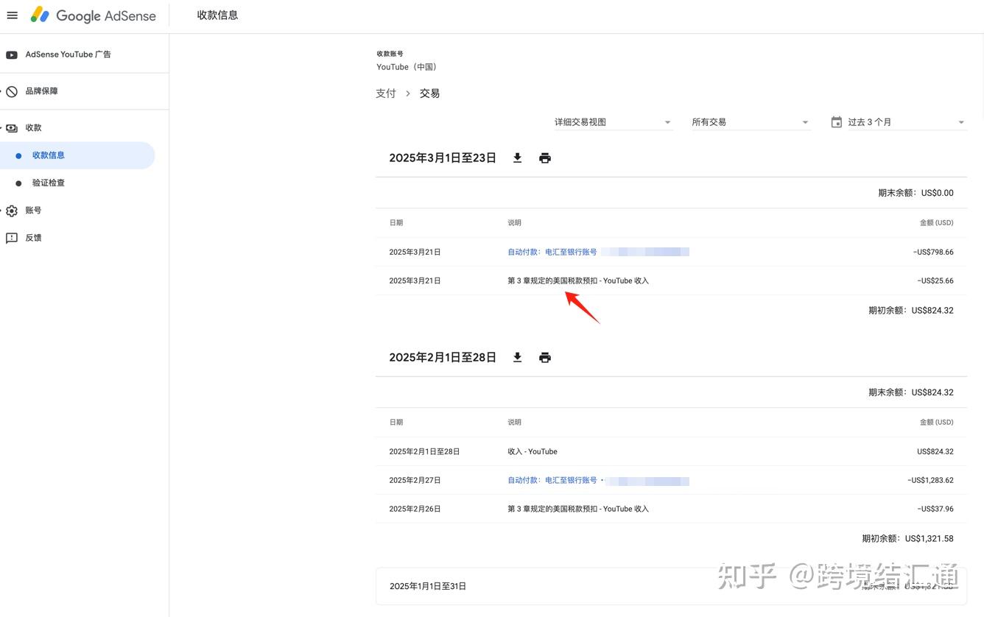Click the -US$1,283.62 payment amount

(930, 481)
